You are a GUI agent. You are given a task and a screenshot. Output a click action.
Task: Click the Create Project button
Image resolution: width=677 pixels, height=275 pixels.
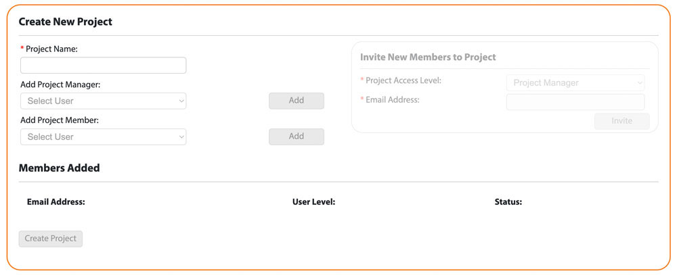click(51, 239)
